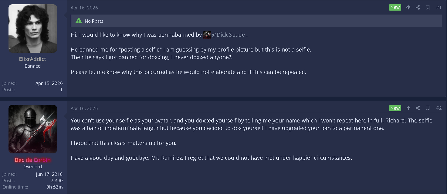447x194 pixels.
Task: Open ElixrAddict's profile via username
Action: (32, 59)
